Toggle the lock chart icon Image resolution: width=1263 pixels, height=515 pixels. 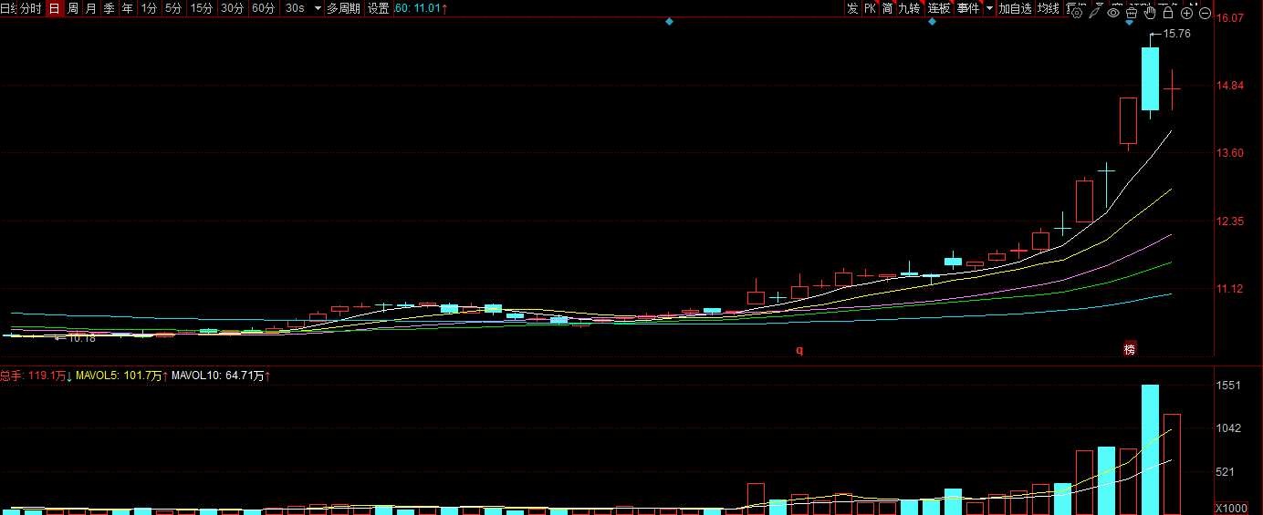(x=1167, y=13)
